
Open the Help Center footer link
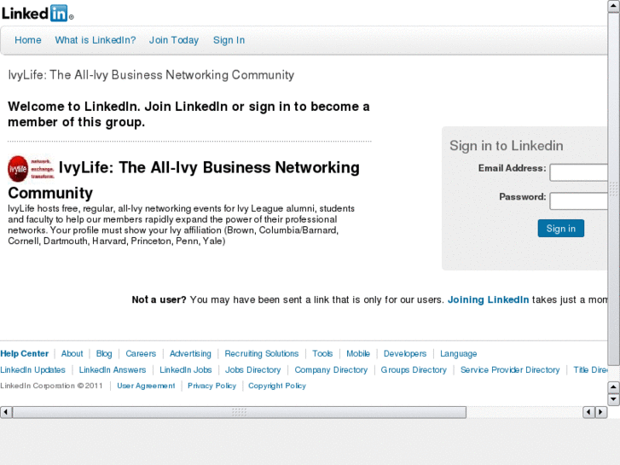tap(25, 354)
